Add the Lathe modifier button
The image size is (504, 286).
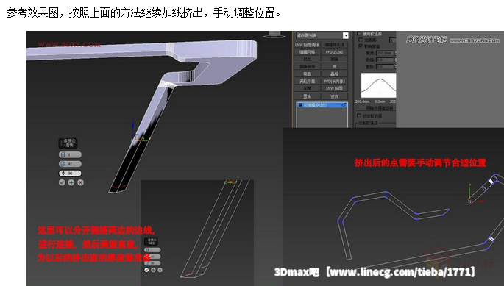click(308, 88)
